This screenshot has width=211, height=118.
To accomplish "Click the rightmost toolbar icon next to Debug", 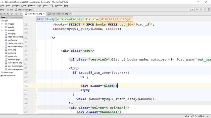I will [x=209, y=10].
